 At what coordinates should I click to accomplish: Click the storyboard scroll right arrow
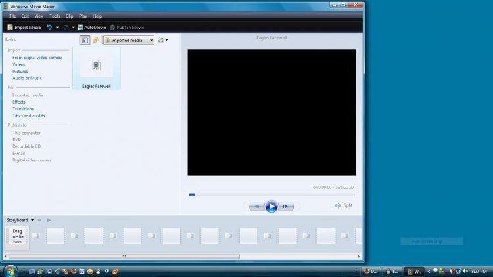(359, 257)
